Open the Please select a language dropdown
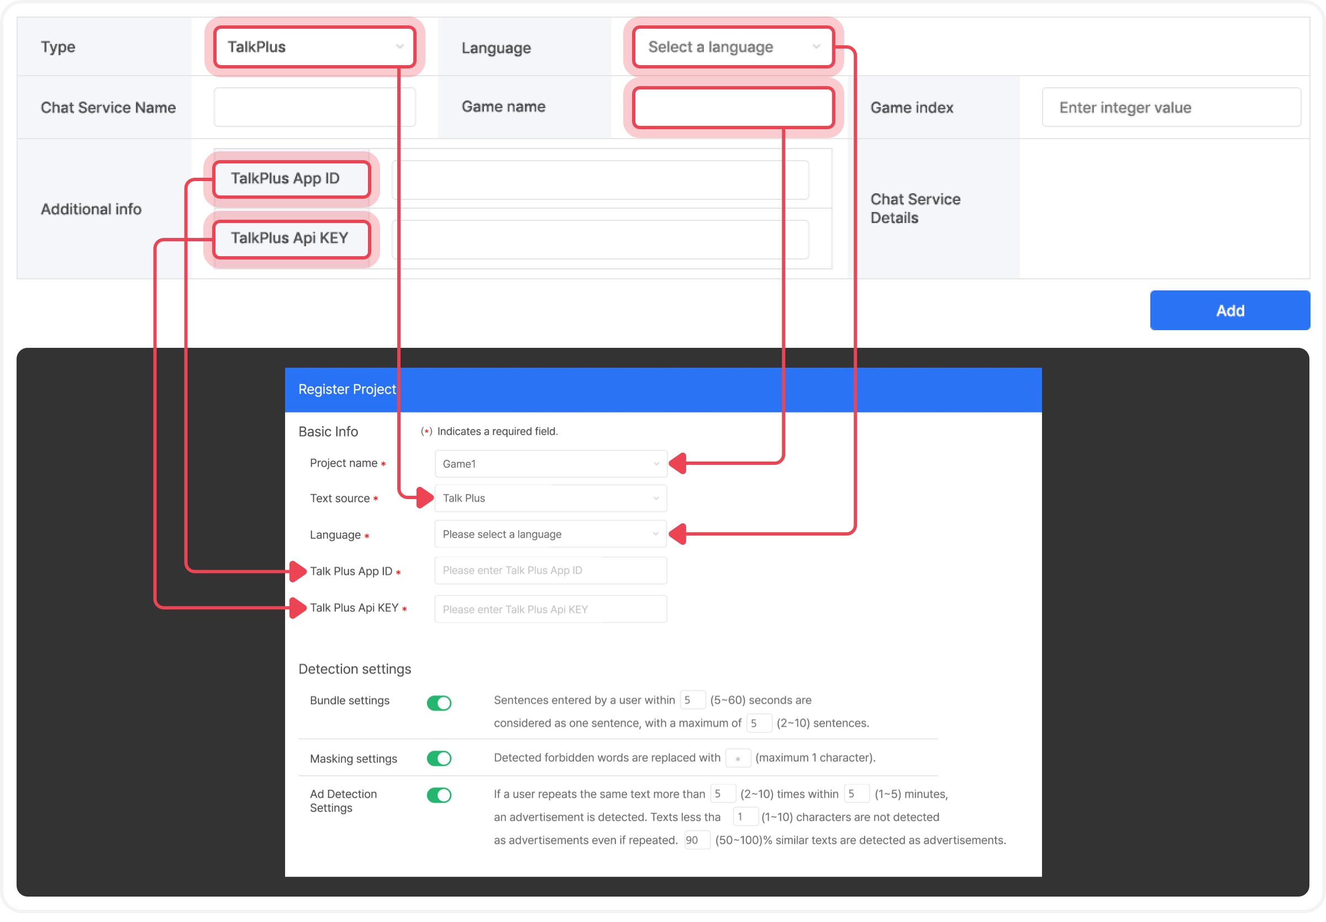The height and width of the screenshot is (922, 1326). pos(550,534)
